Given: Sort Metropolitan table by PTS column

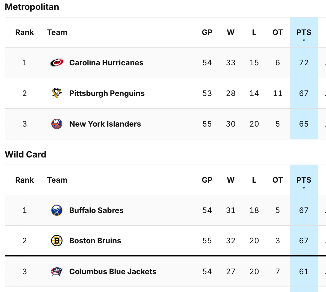Looking at the screenshot, I should click(x=304, y=32).
